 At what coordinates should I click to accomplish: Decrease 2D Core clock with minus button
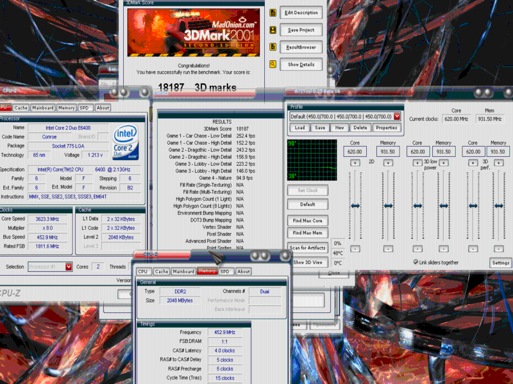click(355, 249)
